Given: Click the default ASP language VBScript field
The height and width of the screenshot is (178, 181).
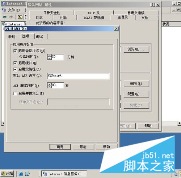Looking at the screenshot, I should pos(78,76).
